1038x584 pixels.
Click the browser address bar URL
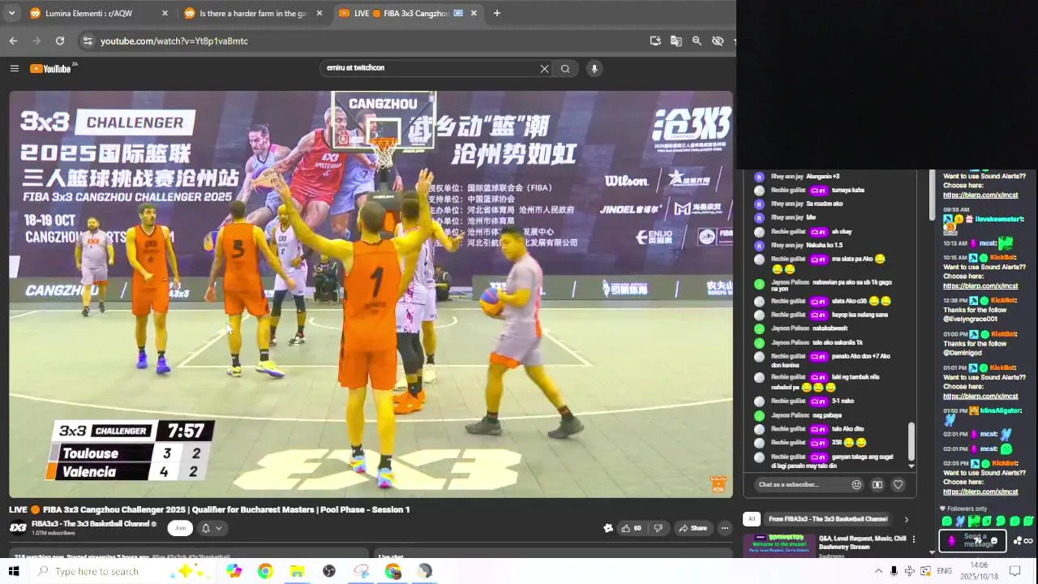click(x=174, y=41)
